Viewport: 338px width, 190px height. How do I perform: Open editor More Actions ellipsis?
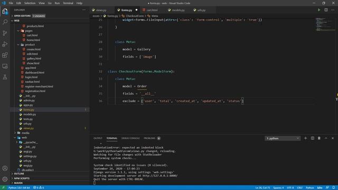pyautogui.click(x=333, y=10)
